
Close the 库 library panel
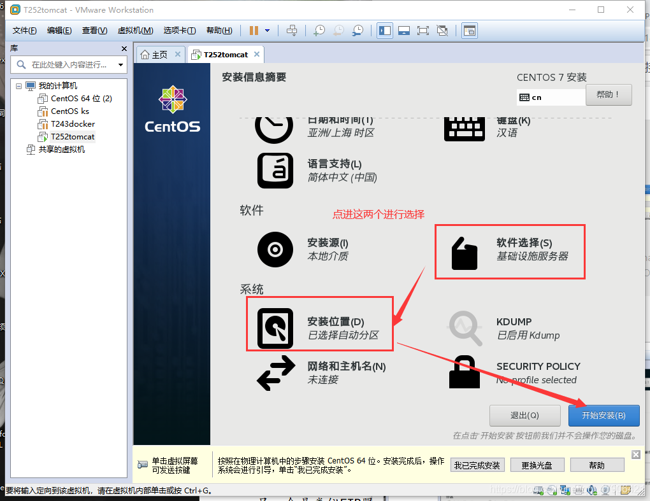[124, 48]
